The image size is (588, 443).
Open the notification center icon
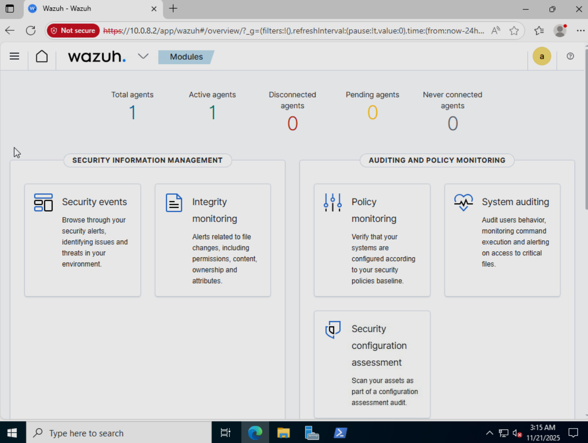(573, 433)
